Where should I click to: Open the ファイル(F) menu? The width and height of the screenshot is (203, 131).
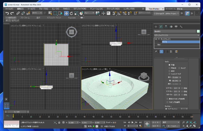click(9, 9)
